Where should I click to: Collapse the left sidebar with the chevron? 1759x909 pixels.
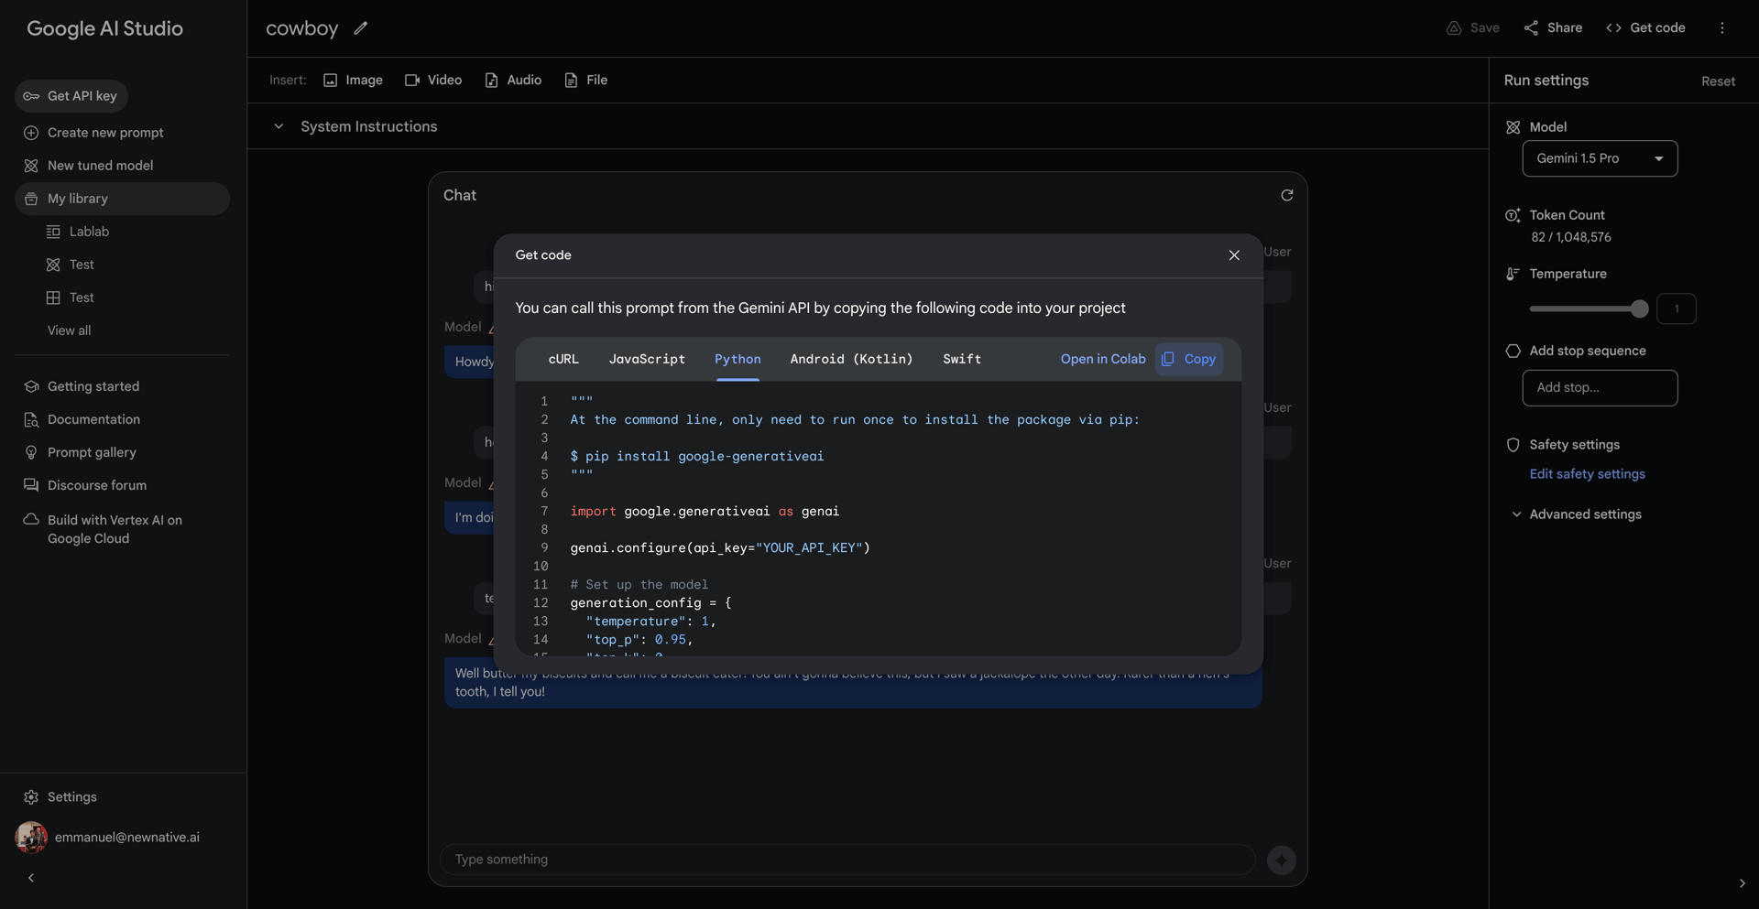coord(31,878)
